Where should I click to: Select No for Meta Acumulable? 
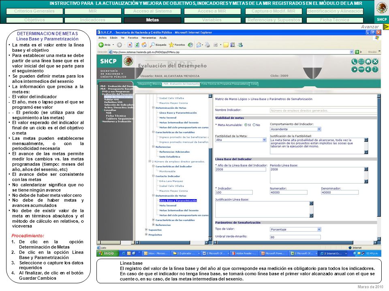[x=254, y=125]
